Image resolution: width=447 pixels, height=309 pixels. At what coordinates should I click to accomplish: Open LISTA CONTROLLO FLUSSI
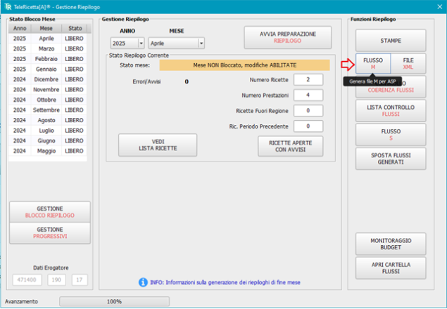click(390, 110)
